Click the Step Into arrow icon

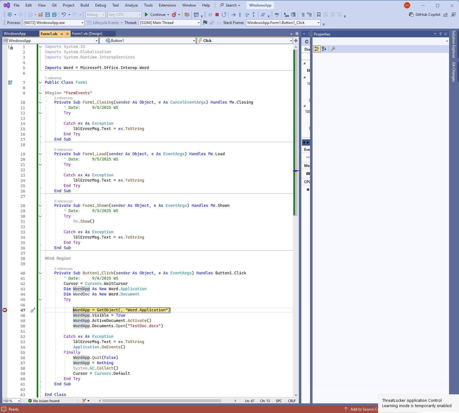tap(240, 15)
